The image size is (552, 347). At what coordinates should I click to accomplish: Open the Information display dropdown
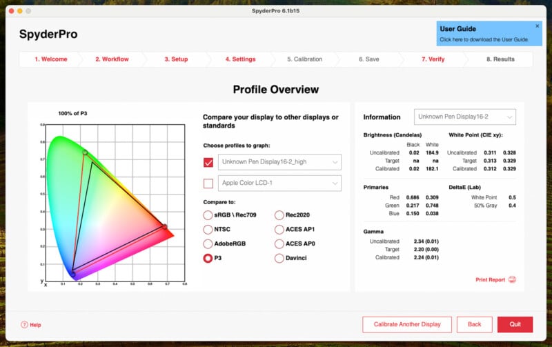464,117
